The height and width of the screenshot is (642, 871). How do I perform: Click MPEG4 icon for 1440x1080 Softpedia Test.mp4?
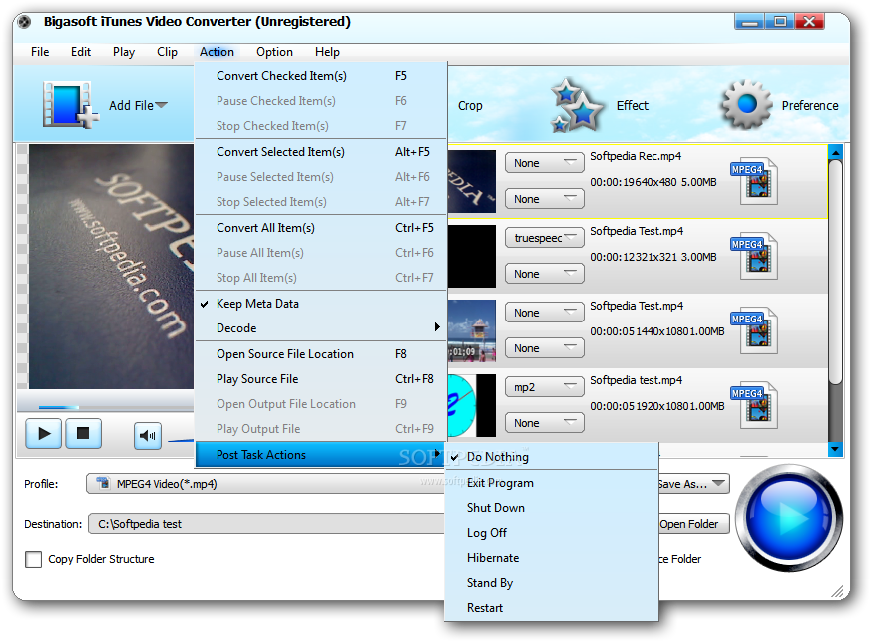click(754, 330)
